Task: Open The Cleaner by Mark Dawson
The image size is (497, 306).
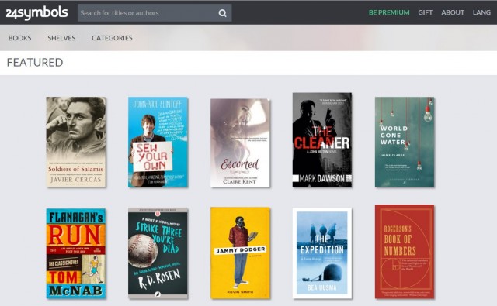Action: click(x=322, y=139)
